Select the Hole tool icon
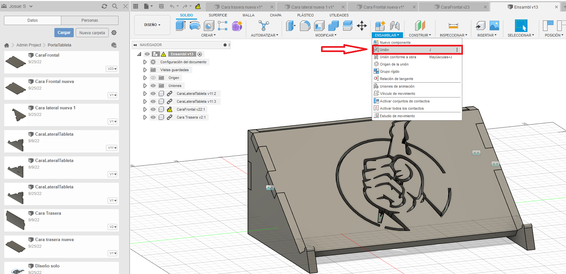This screenshot has height=274, width=566. tap(209, 25)
